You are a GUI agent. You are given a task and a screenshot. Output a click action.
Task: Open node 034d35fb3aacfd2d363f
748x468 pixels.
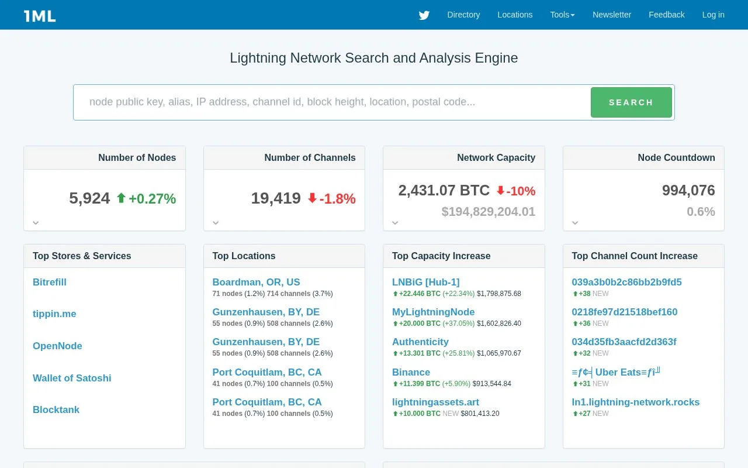click(x=624, y=342)
